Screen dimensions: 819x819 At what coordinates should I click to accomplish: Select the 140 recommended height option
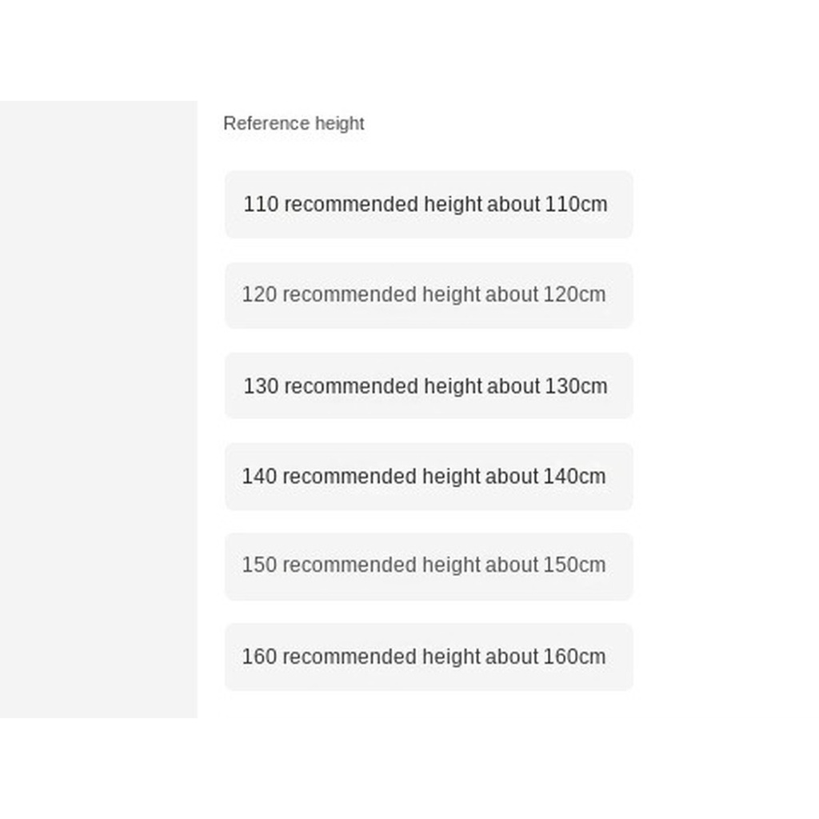point(428,477)
